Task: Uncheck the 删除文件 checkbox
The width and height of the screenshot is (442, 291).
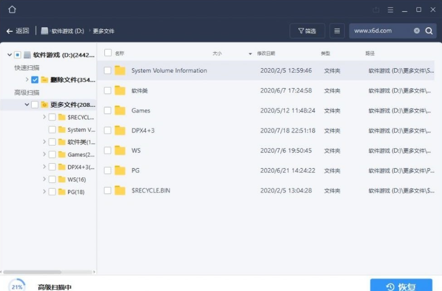Action: 35,80
